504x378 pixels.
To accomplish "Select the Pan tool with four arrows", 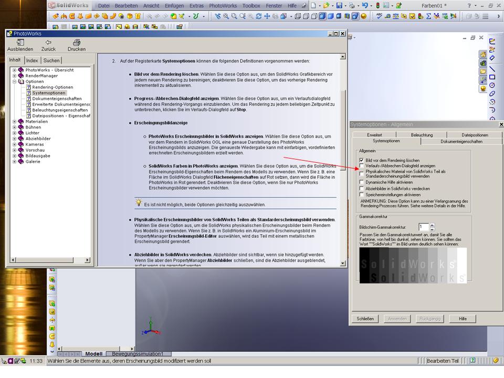I will click(267, 16).
